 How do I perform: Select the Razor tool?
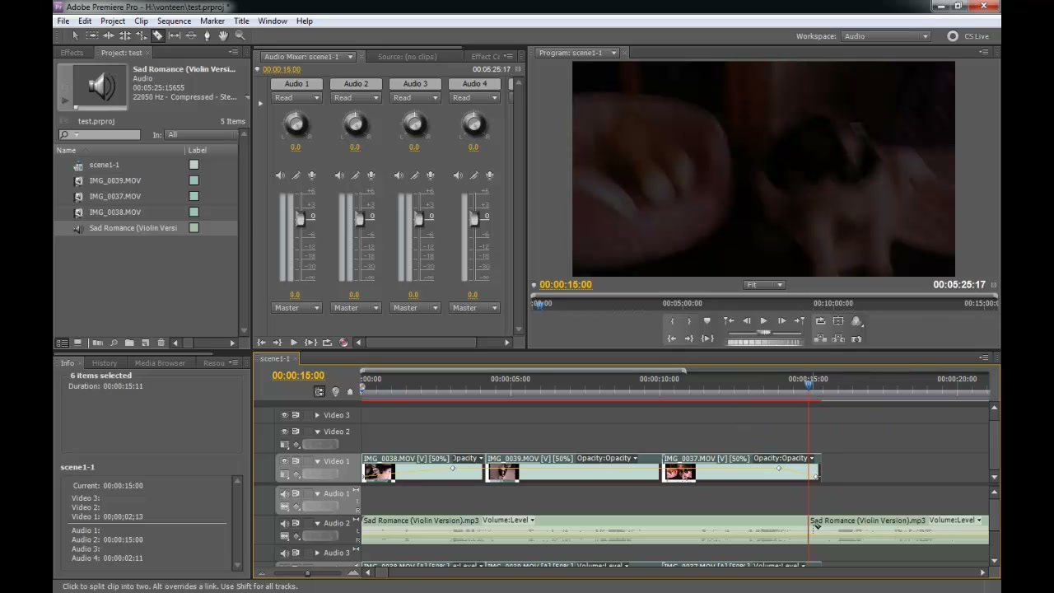(x=157, y=35)
